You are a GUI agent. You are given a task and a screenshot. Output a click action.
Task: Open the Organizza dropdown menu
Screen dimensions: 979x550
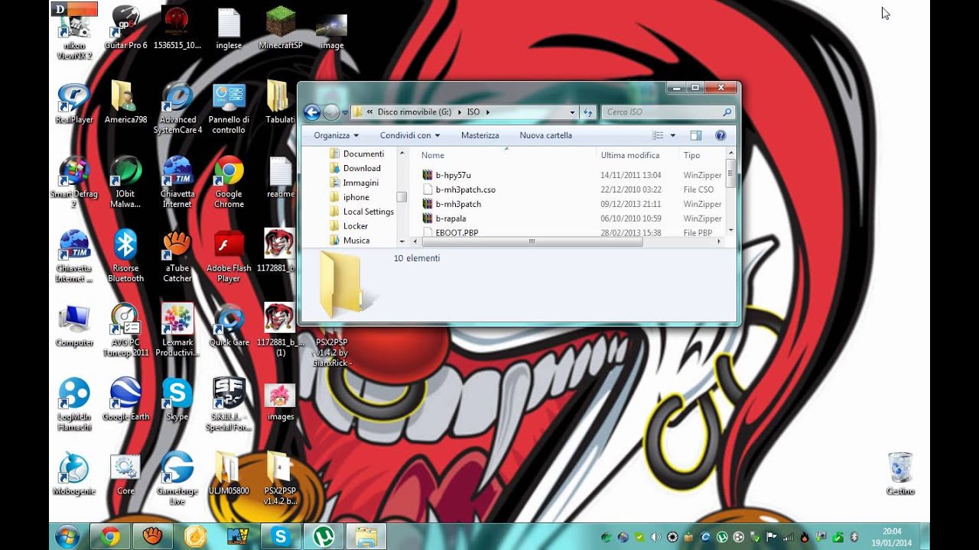coord(337,135)
